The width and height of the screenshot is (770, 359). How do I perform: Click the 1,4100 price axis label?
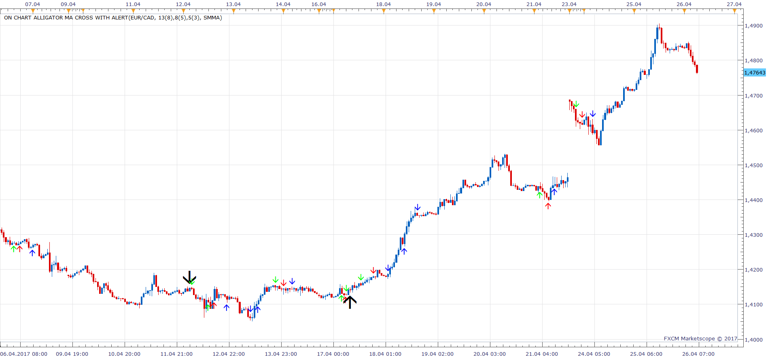point(753,304)
